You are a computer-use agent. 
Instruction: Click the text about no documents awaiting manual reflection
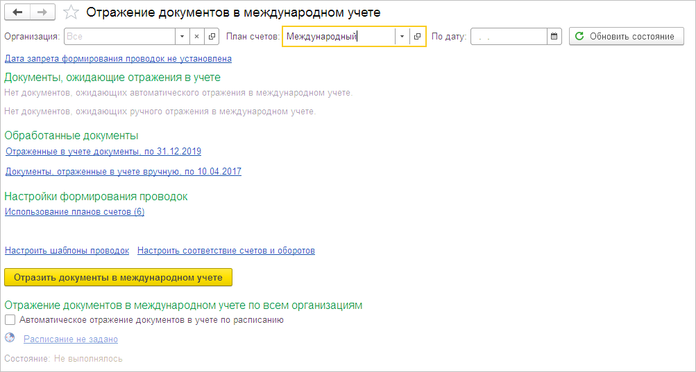160,112
